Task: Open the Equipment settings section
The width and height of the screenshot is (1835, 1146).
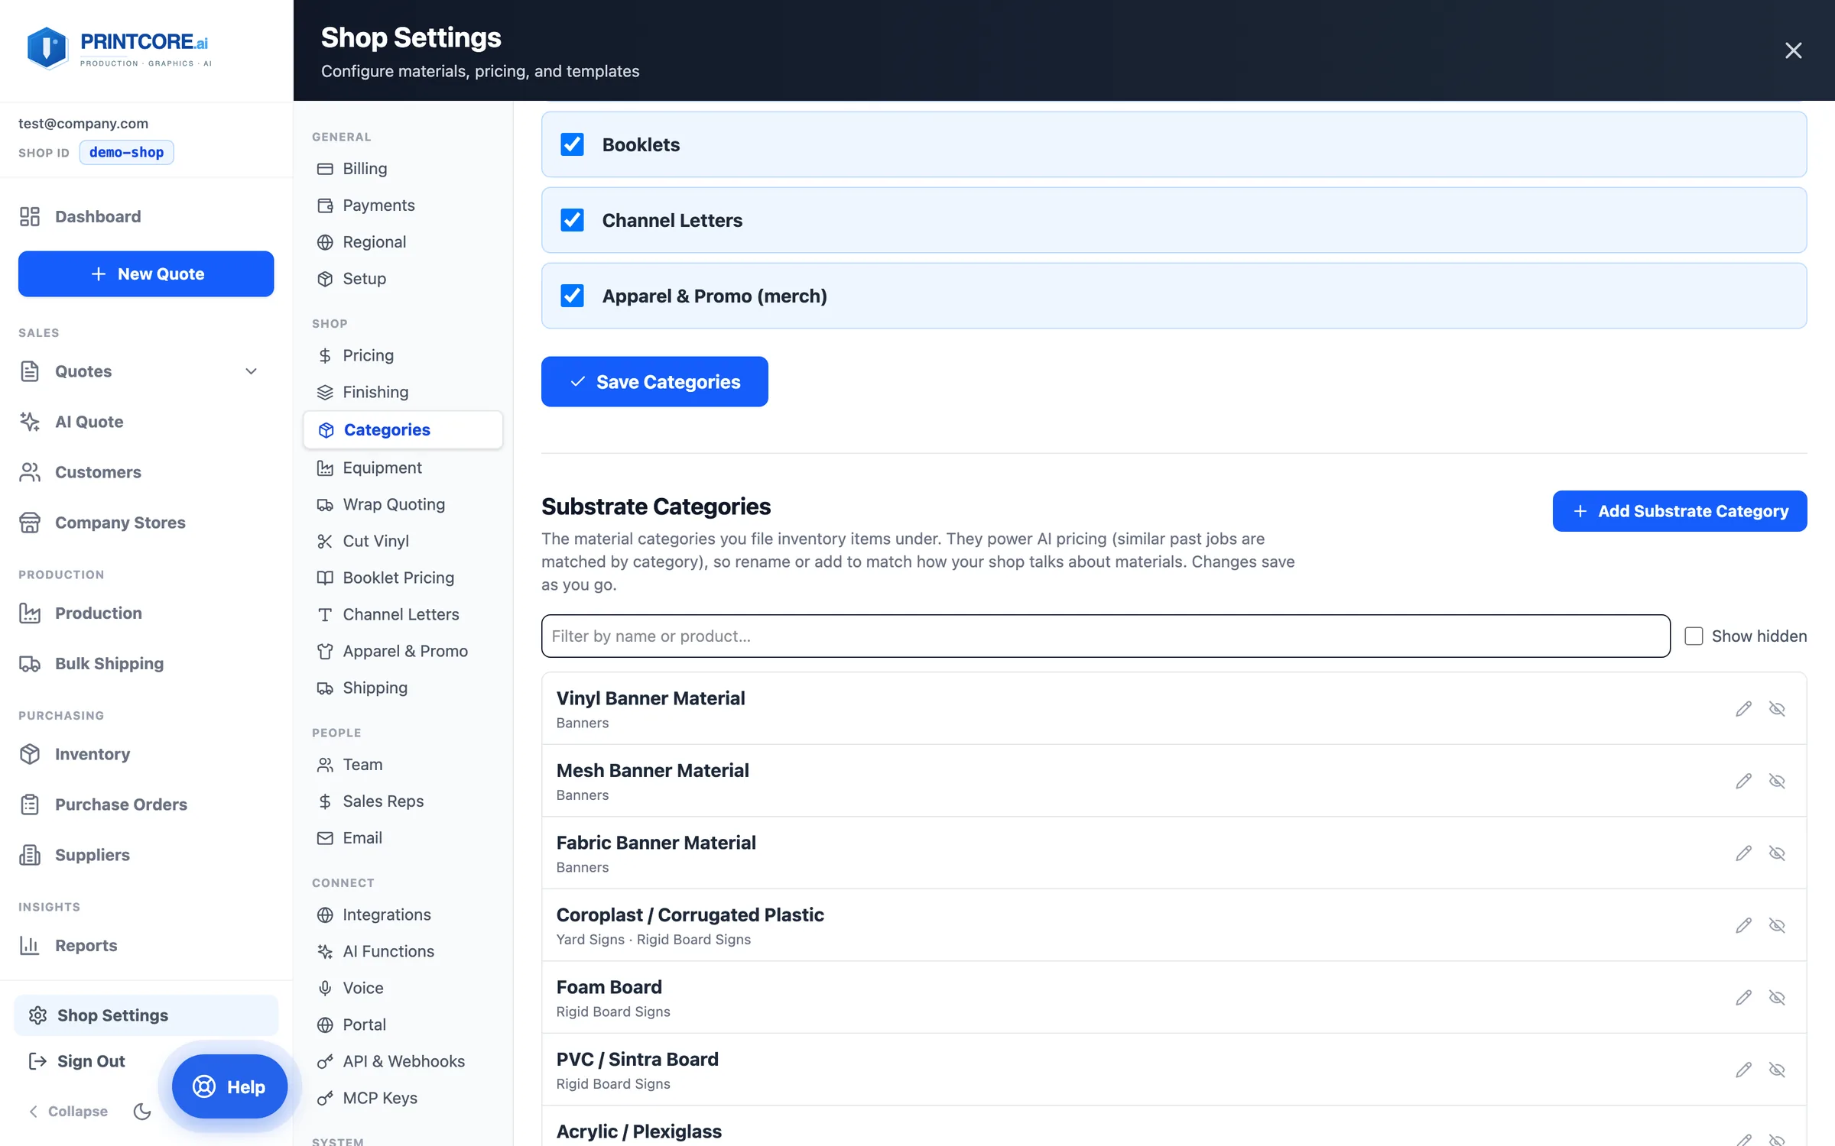Action: [x=403, y=468]
